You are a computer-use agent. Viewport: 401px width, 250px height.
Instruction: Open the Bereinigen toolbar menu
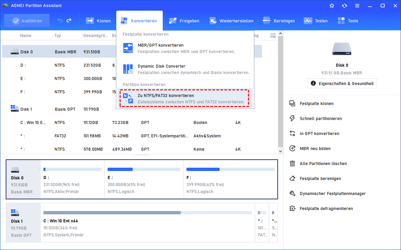coord(279,21)
